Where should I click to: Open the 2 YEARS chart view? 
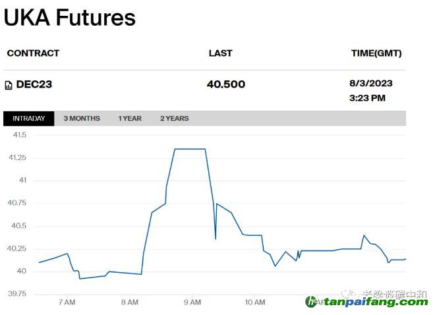point(174,119)
